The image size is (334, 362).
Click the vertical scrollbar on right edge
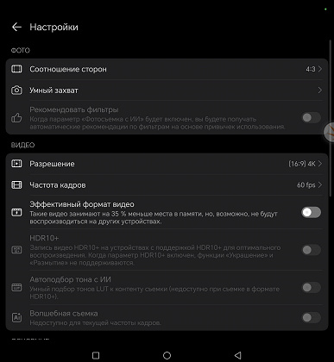pos(331,118)
